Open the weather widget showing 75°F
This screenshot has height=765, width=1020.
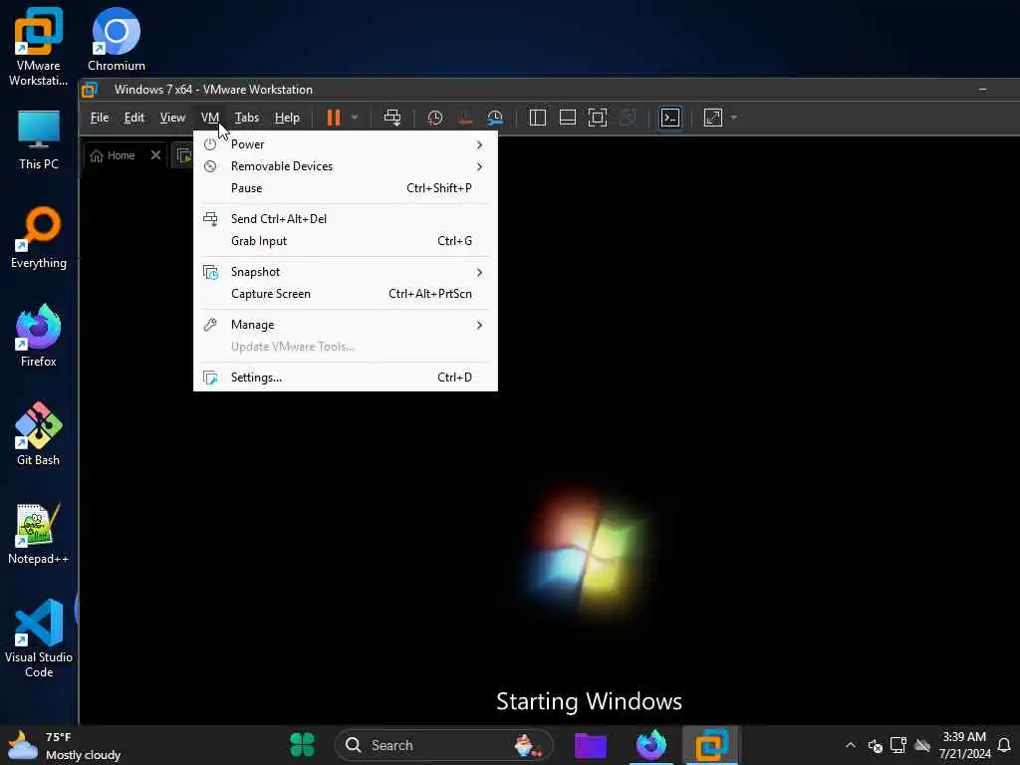pos(64,745)
